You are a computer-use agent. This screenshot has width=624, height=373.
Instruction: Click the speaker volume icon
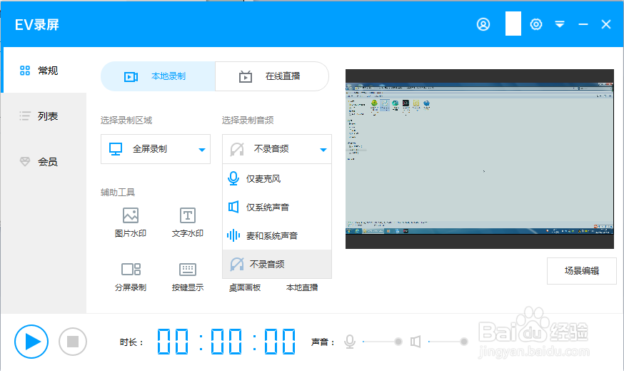416,342
